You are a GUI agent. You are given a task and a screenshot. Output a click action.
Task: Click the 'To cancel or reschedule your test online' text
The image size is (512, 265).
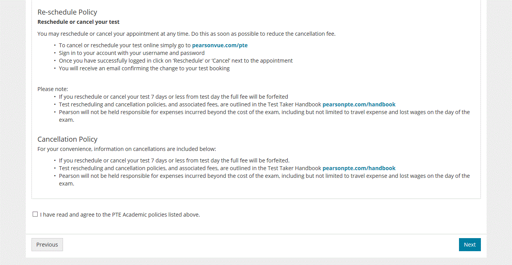point(124,45)
